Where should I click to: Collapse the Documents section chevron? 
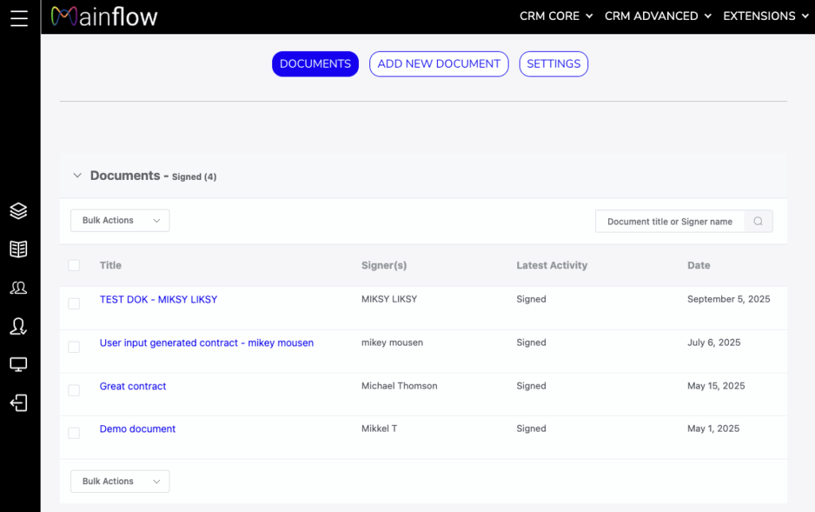[77, 175]
